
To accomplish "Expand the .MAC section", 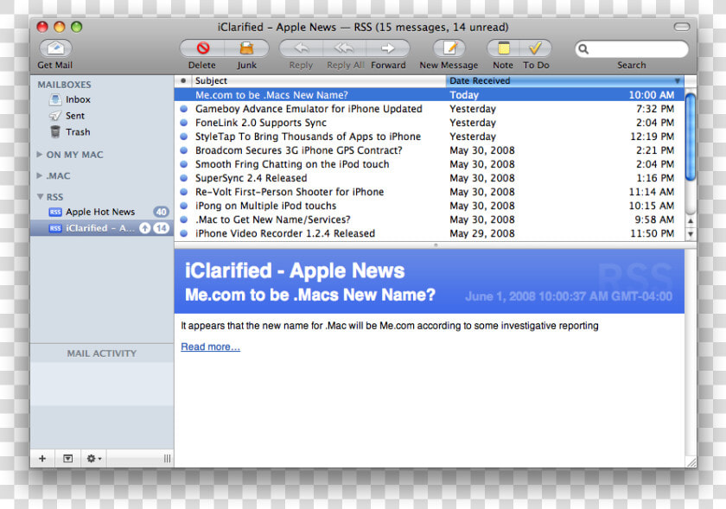I will coord(40,175).
